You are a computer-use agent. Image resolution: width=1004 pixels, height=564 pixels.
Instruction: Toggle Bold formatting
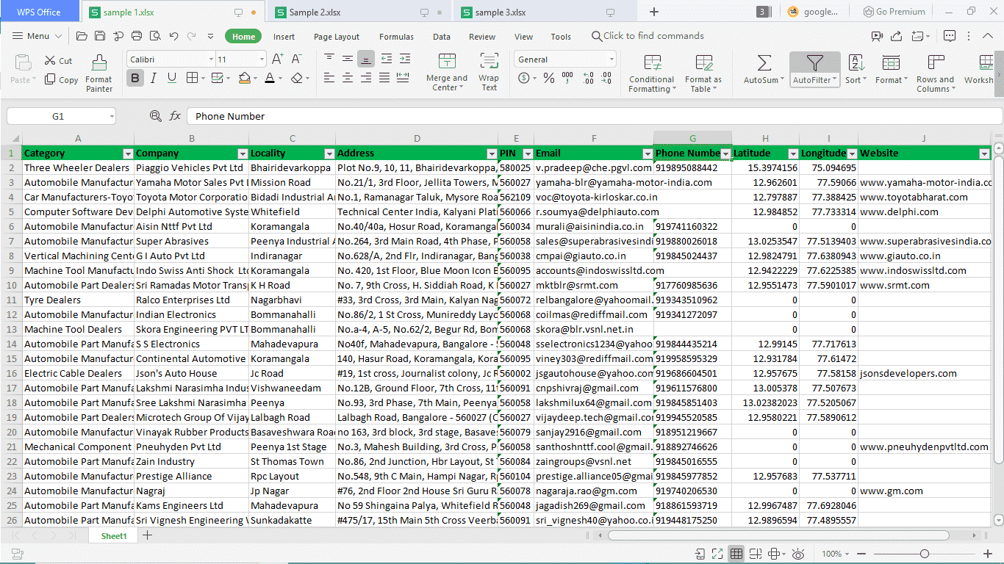(x=135, y=78)
